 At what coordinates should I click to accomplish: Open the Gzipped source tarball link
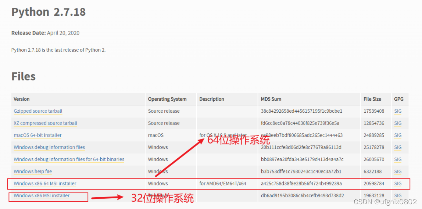pos(38,111)
